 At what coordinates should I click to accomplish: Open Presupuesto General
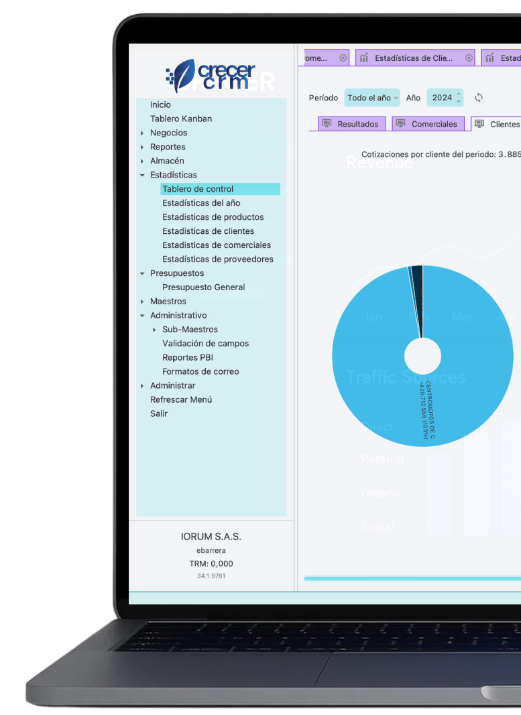pyautogui.click(x=204, y=287)
